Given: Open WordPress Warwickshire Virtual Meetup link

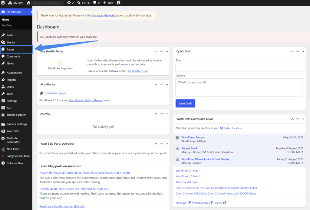Looking at the screenshot, I should (206, 159).
